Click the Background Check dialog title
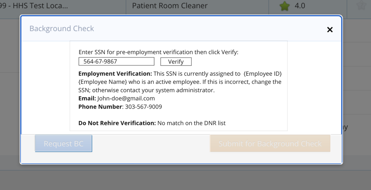This screenshot has height=190, width=371. [62, 29]
